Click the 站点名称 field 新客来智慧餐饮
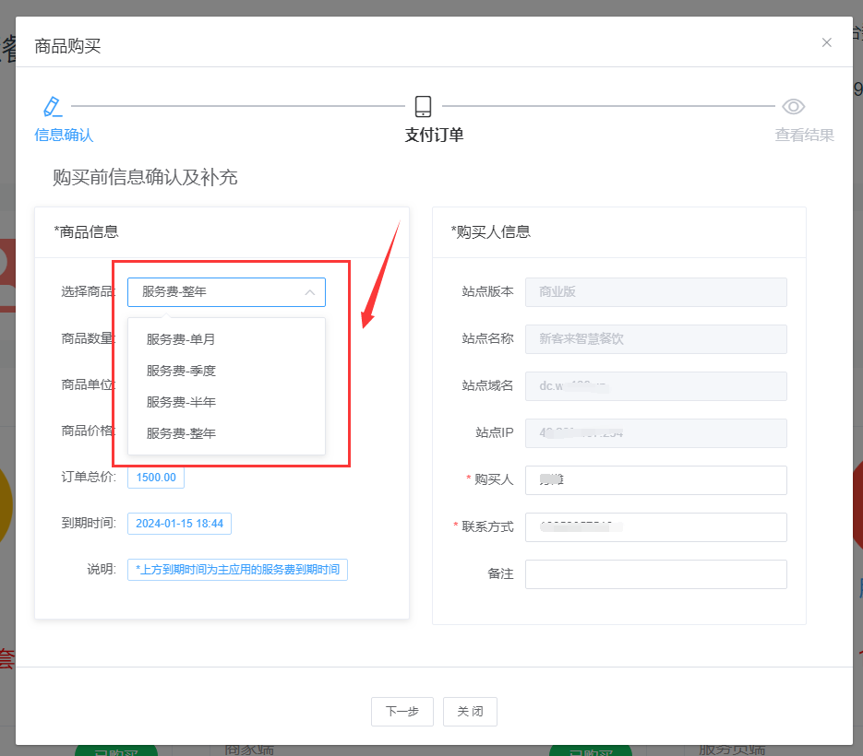Screen dimensions: 863x756 coord(656,338)
